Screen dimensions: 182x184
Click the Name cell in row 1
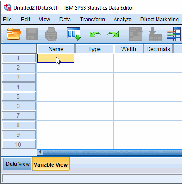coord(56,58)
